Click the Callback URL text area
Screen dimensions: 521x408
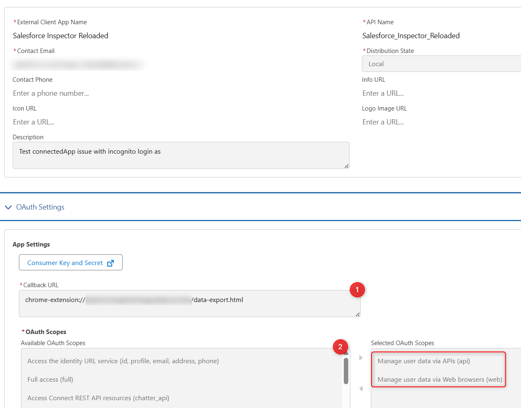[x=189, y=304]
